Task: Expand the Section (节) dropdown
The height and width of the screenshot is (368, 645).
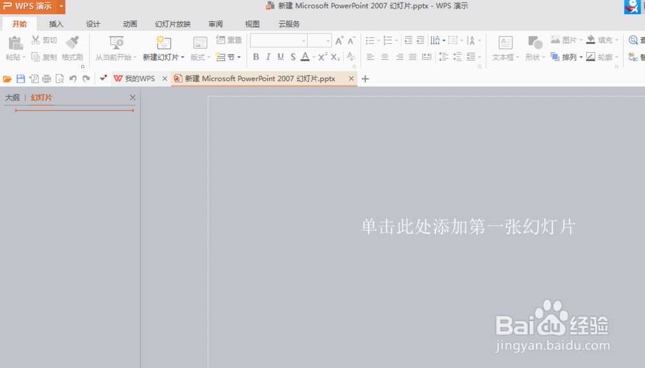Action: [x=239, y=57]
